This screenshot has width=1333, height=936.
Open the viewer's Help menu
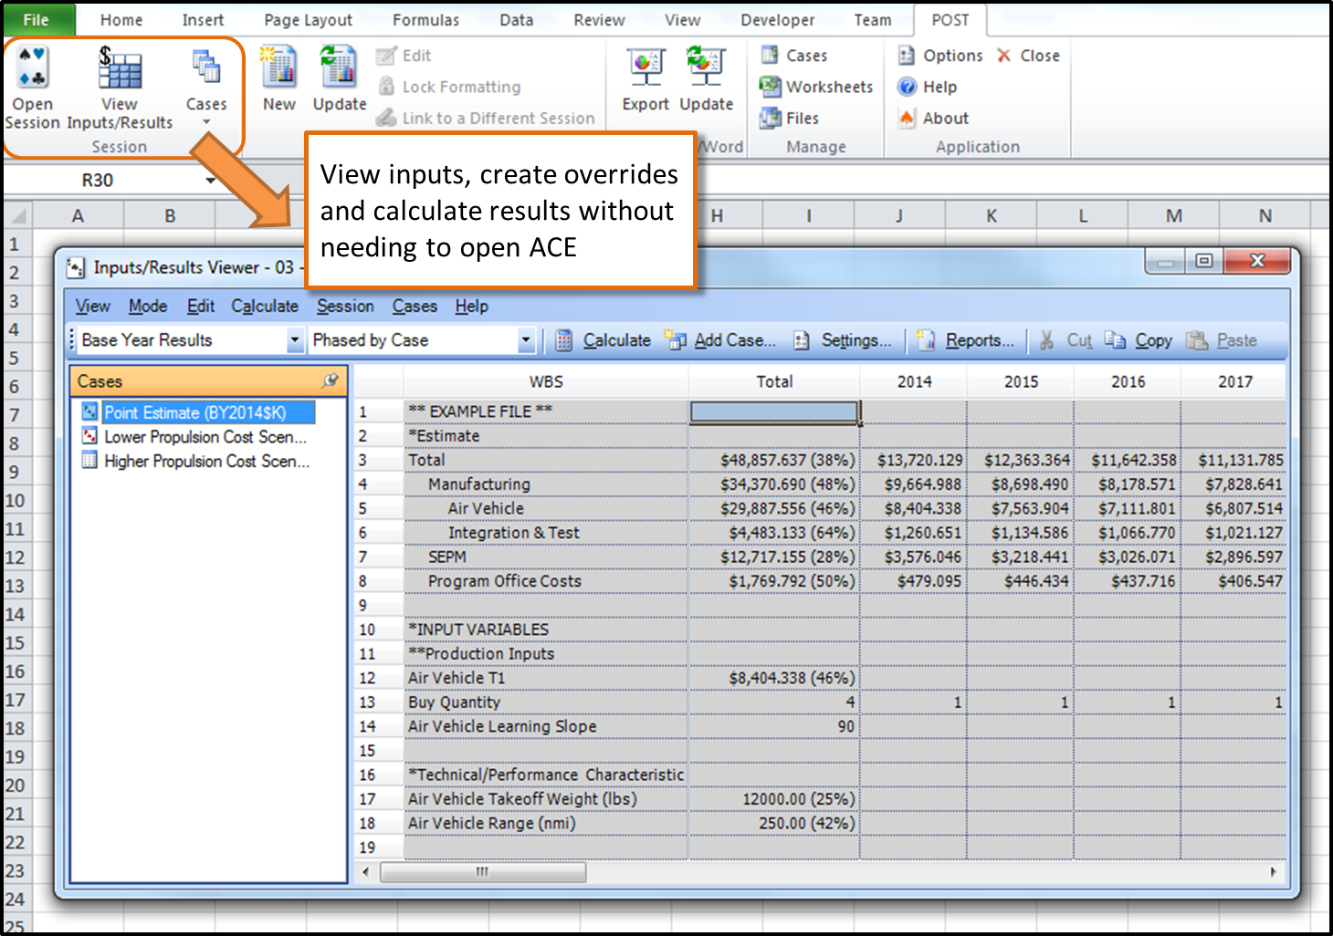point(472,307)
